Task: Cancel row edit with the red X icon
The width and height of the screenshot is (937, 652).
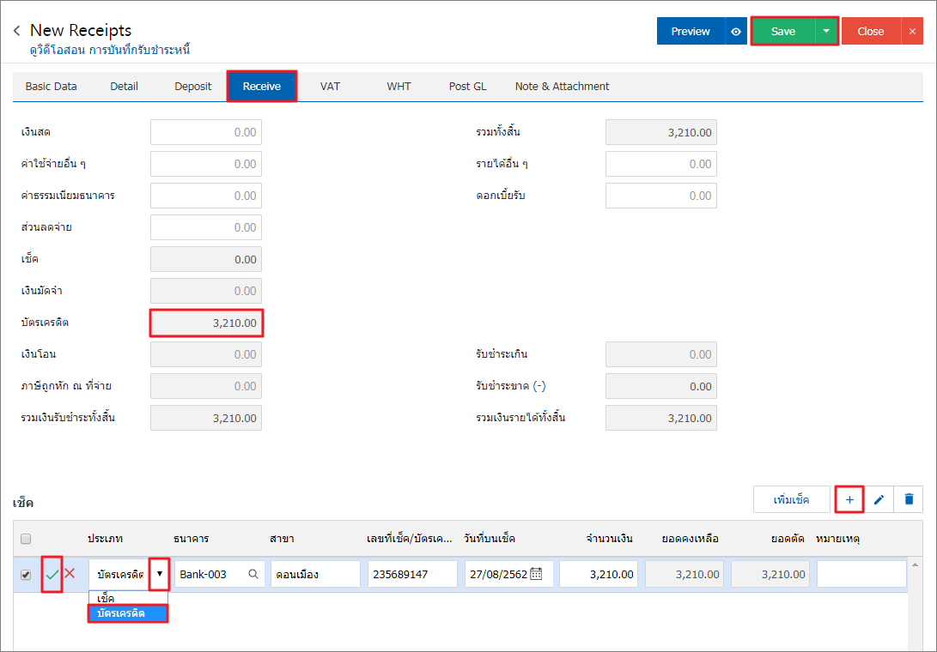Action: [70, 574]
